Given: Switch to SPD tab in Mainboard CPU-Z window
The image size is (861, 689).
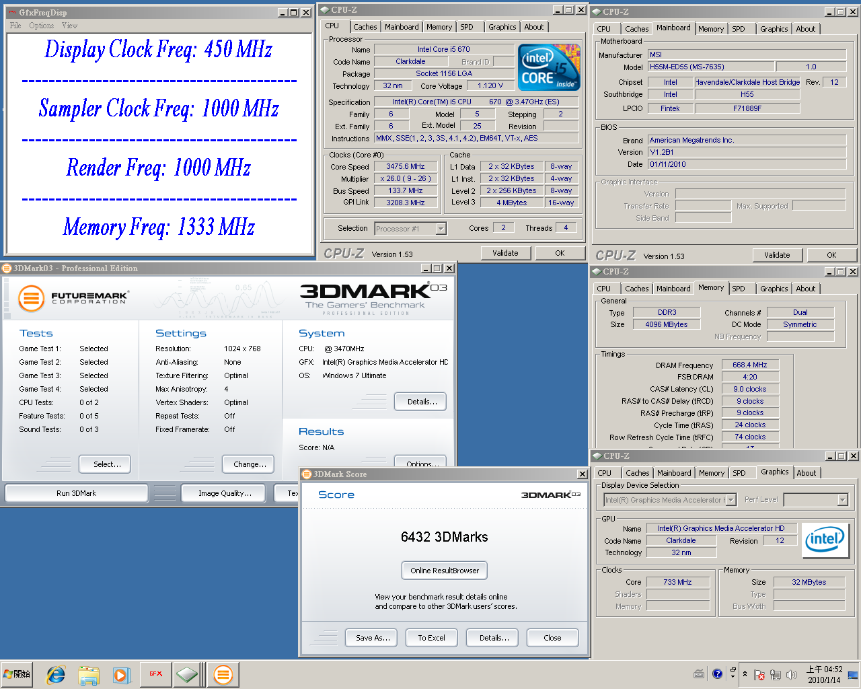Looking at the screenshot, I should (739, 29).
